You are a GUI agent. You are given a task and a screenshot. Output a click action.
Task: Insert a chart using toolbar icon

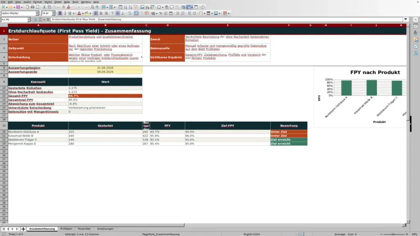pos(147,7)
